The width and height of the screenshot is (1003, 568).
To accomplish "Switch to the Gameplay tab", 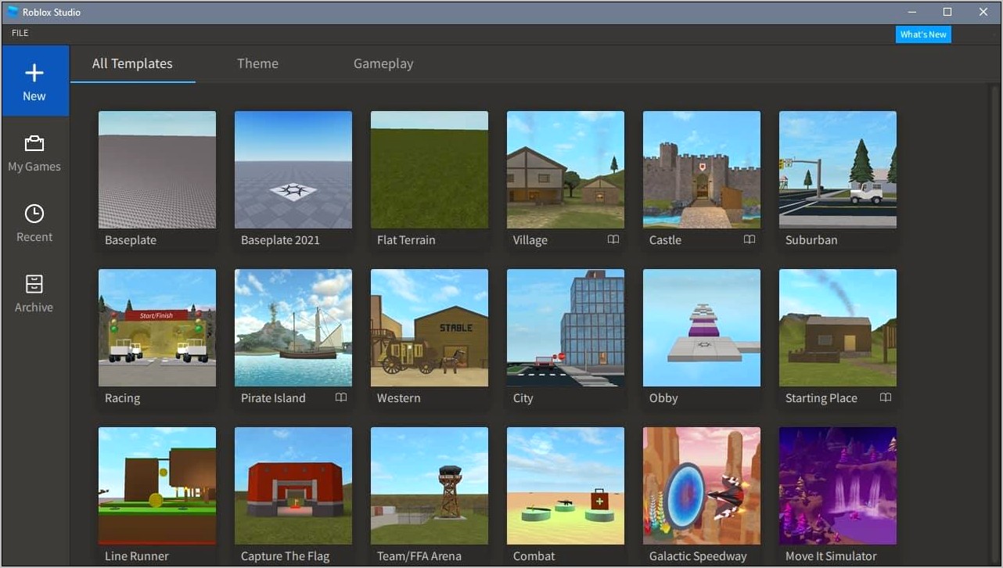I will click(383, 63).
